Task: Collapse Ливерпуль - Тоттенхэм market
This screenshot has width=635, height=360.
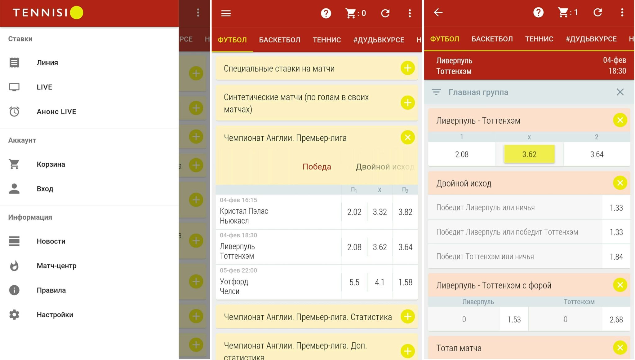Action: (x=620, y=120)
